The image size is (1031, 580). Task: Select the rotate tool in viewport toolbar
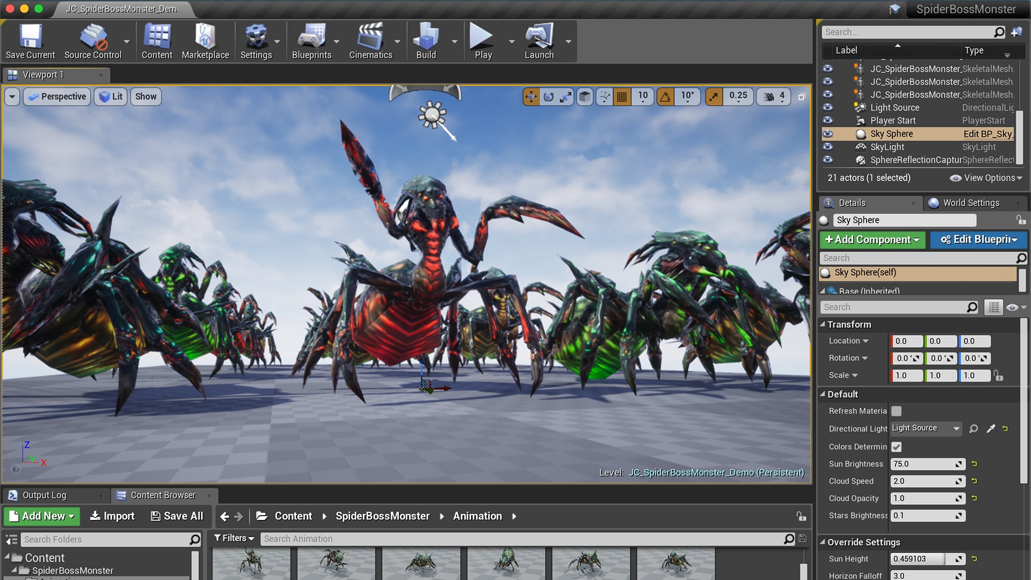[x=549, y=97]
